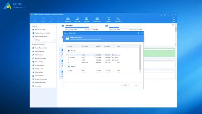Screen dimensions: 202x114
Task: Click the Capacity column header
Action: (98, 46)
